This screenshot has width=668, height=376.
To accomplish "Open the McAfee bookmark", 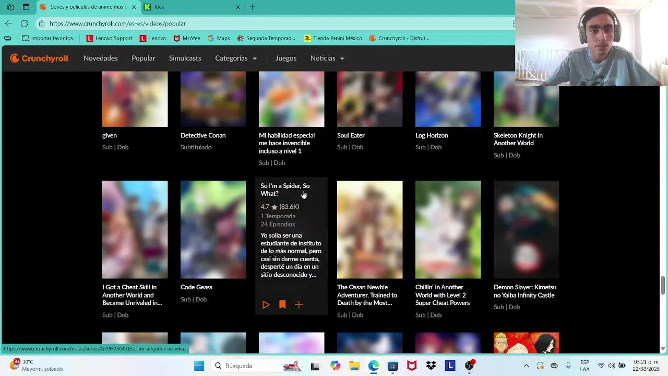I will tap(187, 38).
